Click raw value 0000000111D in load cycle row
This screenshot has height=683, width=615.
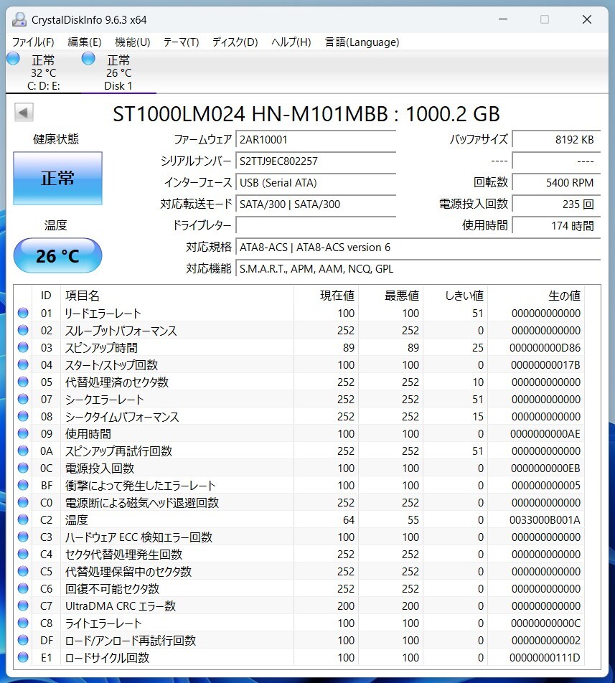point(545,657)
